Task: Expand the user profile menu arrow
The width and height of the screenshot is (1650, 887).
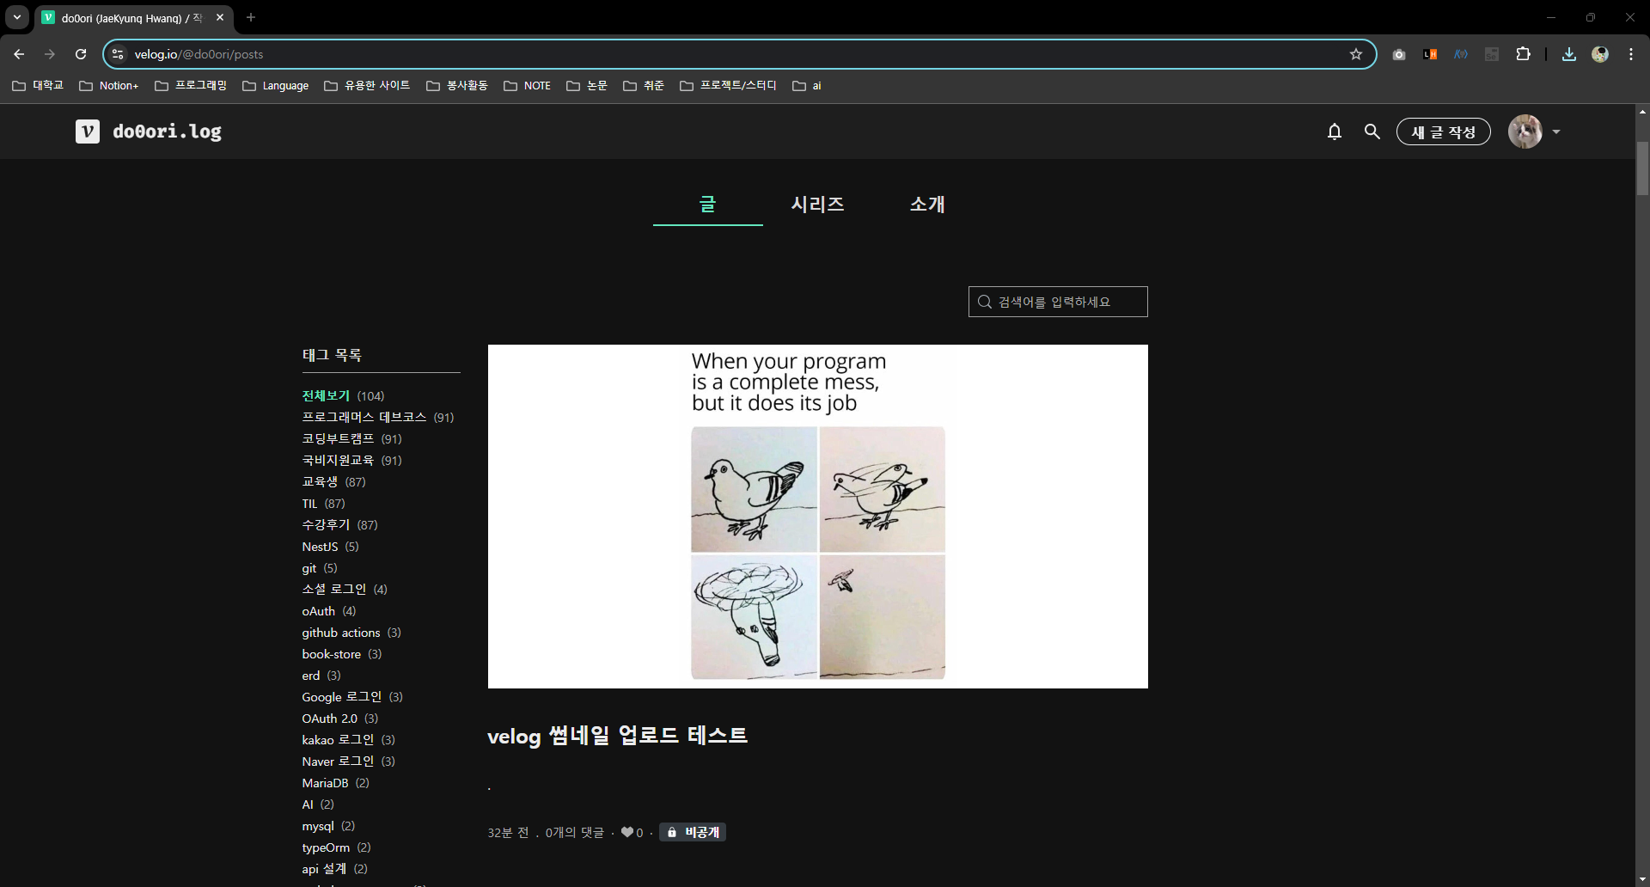Action: click(1556, 132)
